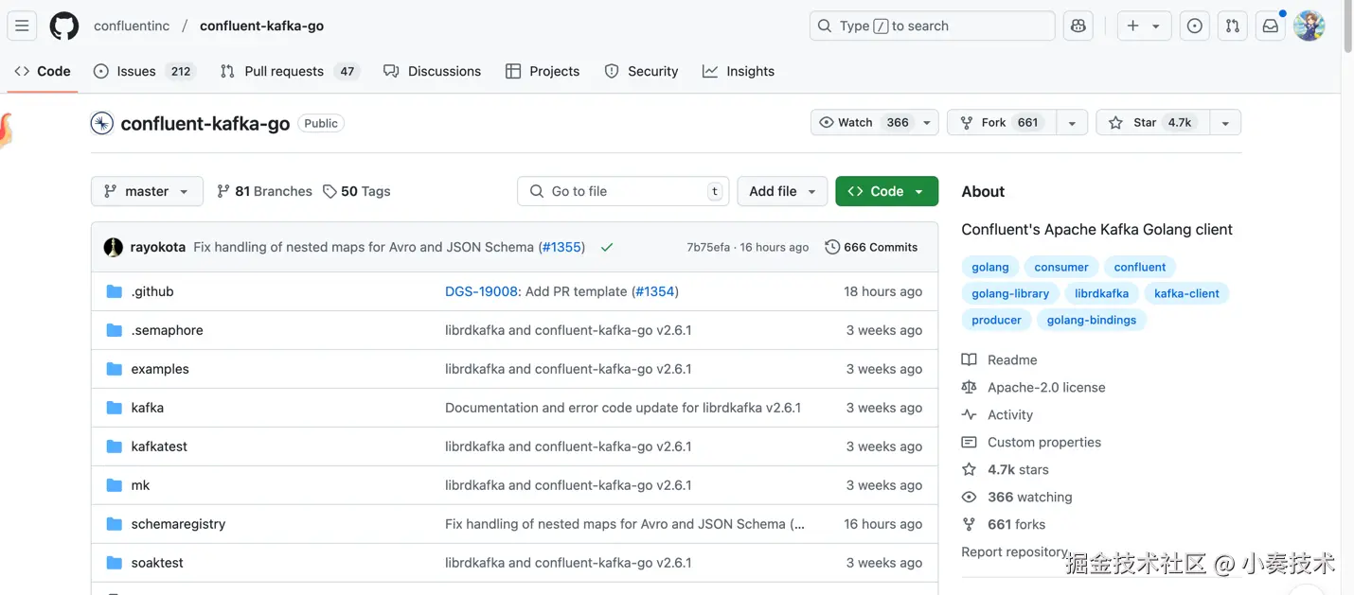This screenshot has width=1354, height=595.
Task: Open the issues icon in top header
Action: pos(1195,26)
